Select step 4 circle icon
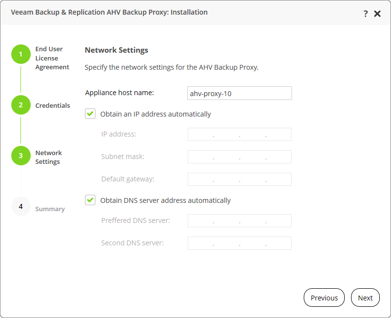The image size is (391, 318). [x=21, y=206]
